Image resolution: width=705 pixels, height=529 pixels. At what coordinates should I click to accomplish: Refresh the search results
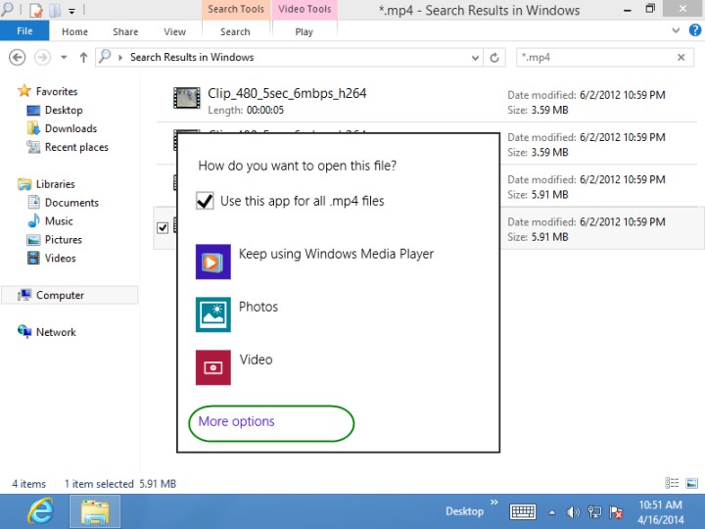coord(494,58)
